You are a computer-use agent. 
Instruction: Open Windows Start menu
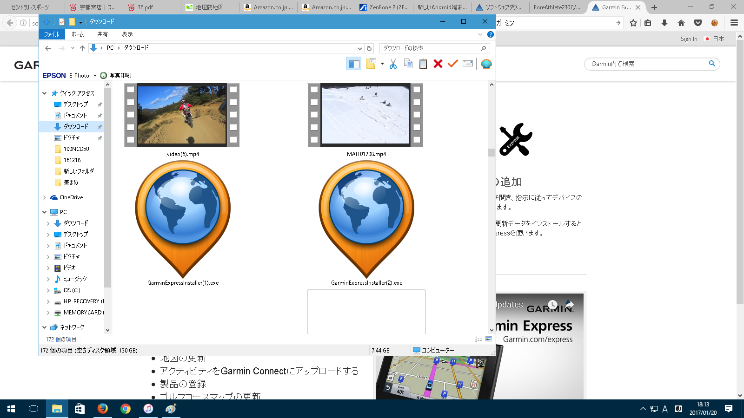pos(11,409)
